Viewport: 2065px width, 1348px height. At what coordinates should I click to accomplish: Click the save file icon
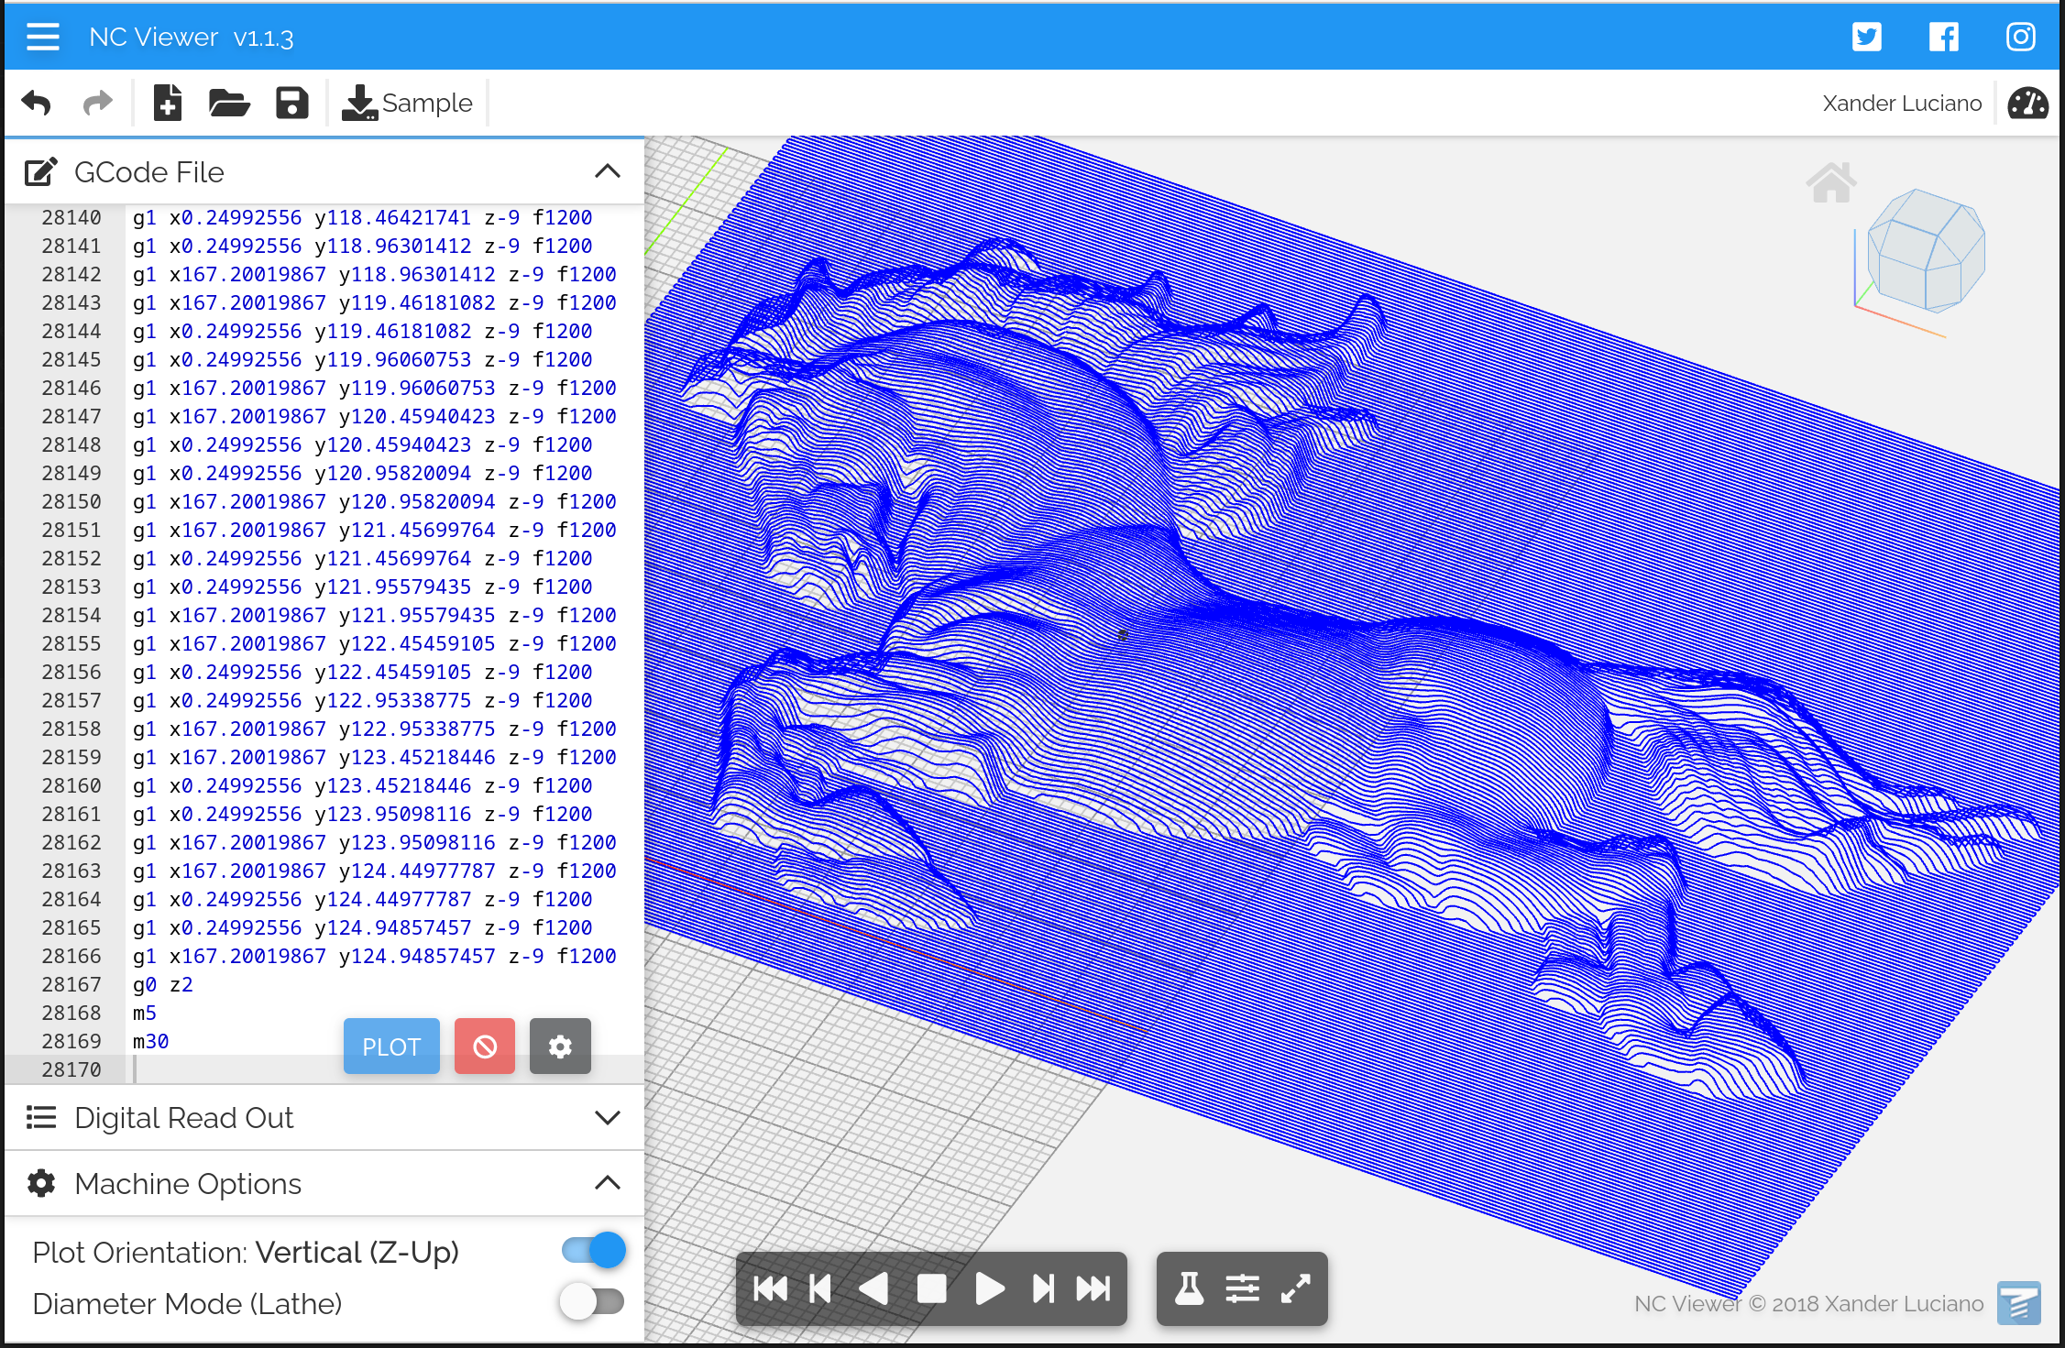tap(293, 104)
